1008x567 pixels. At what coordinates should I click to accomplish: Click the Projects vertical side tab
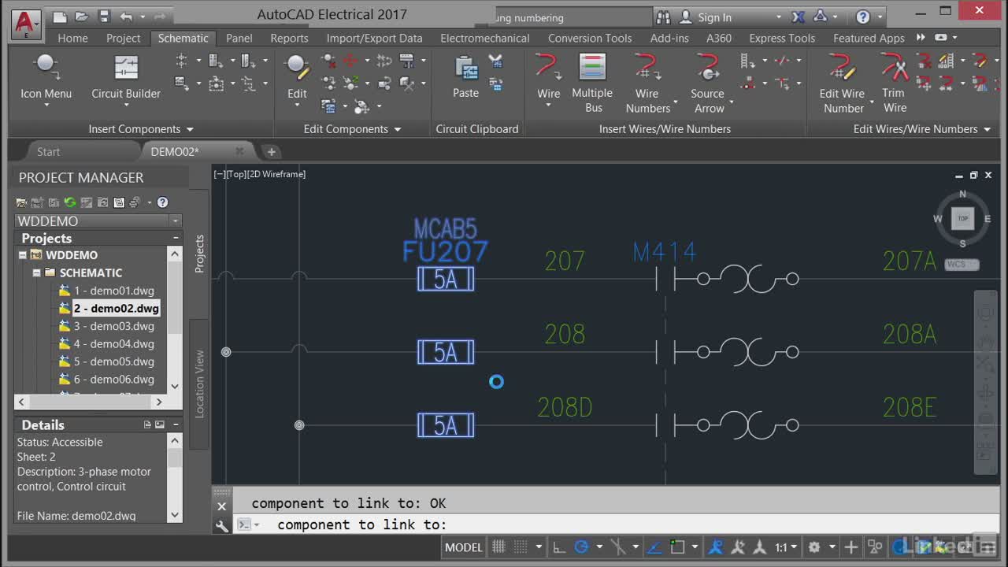(x=199, y=254)
